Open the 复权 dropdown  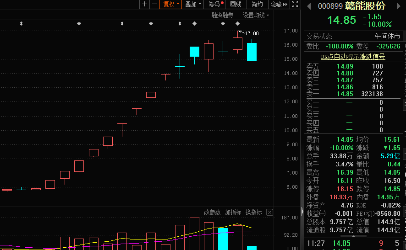pos(172,4)
